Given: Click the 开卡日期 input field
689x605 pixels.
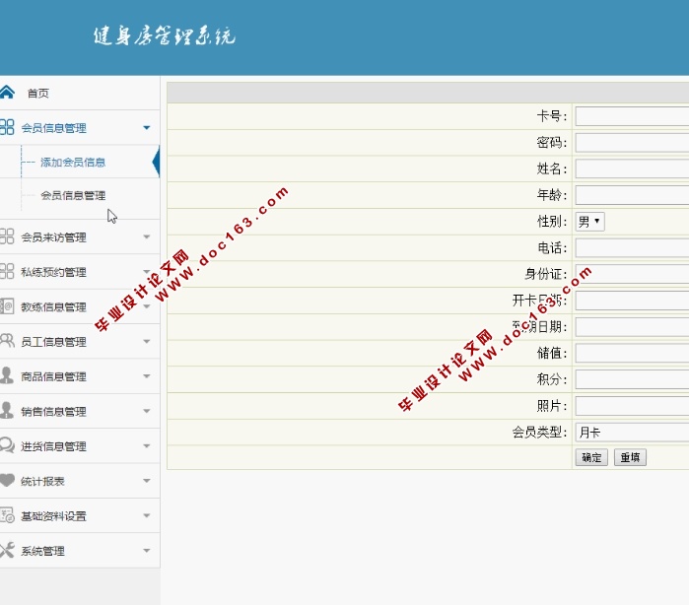Looking at the screenshot, I should click(x=632, y=301).
